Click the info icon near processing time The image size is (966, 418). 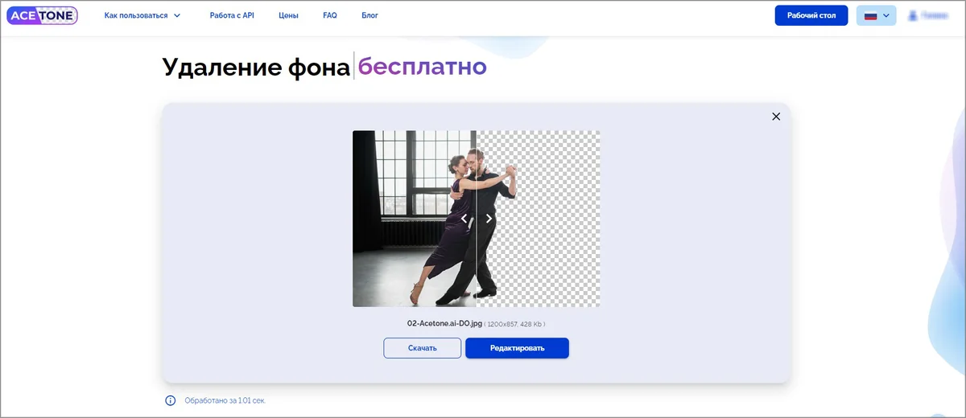171,400
